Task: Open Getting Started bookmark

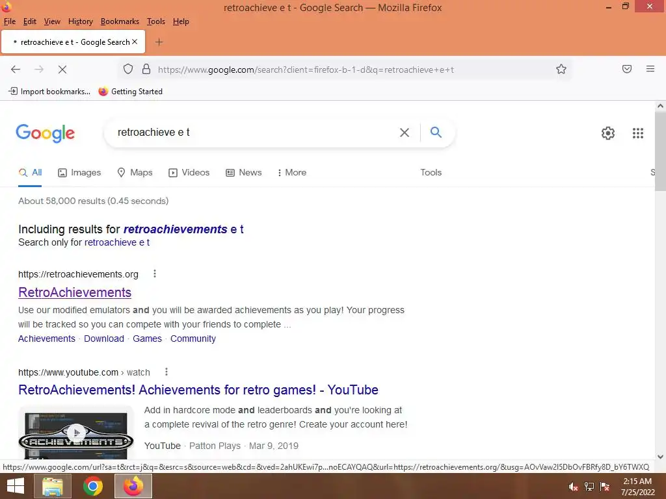Action: [130, 91]
